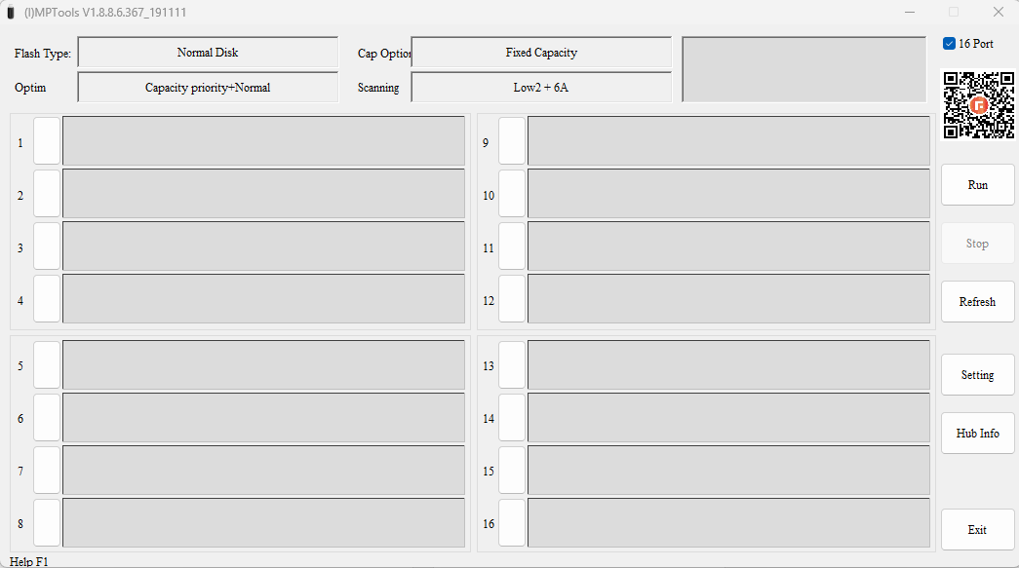Screen dimensions: 1019x568
Task: Click the Flash Type Normal Disk field
Action: pos(208,53)
